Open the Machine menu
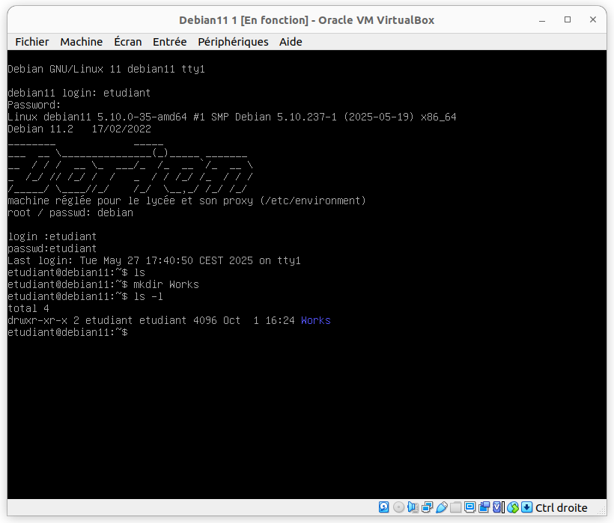Image resolution: width=614 pixels, height=523 pixels. pos(81,42)
